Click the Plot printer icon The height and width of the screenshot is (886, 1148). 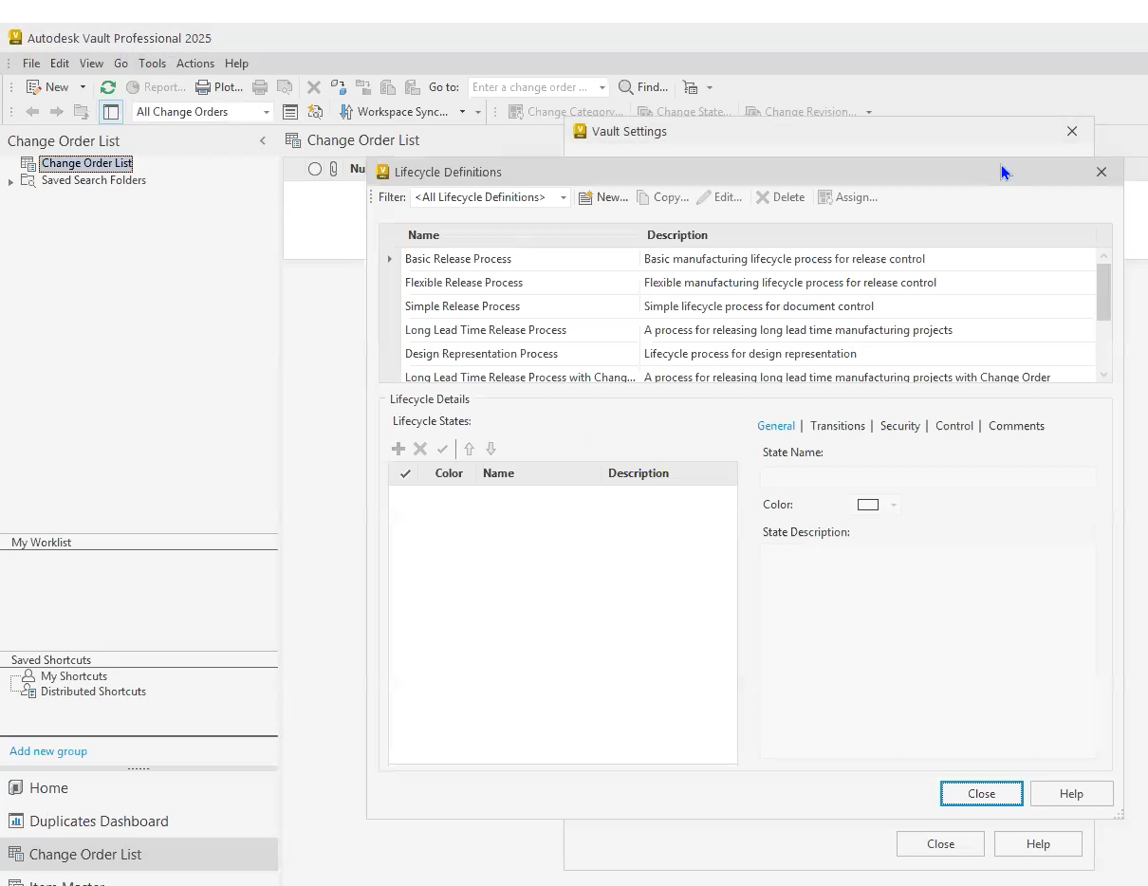click(203, 87)
